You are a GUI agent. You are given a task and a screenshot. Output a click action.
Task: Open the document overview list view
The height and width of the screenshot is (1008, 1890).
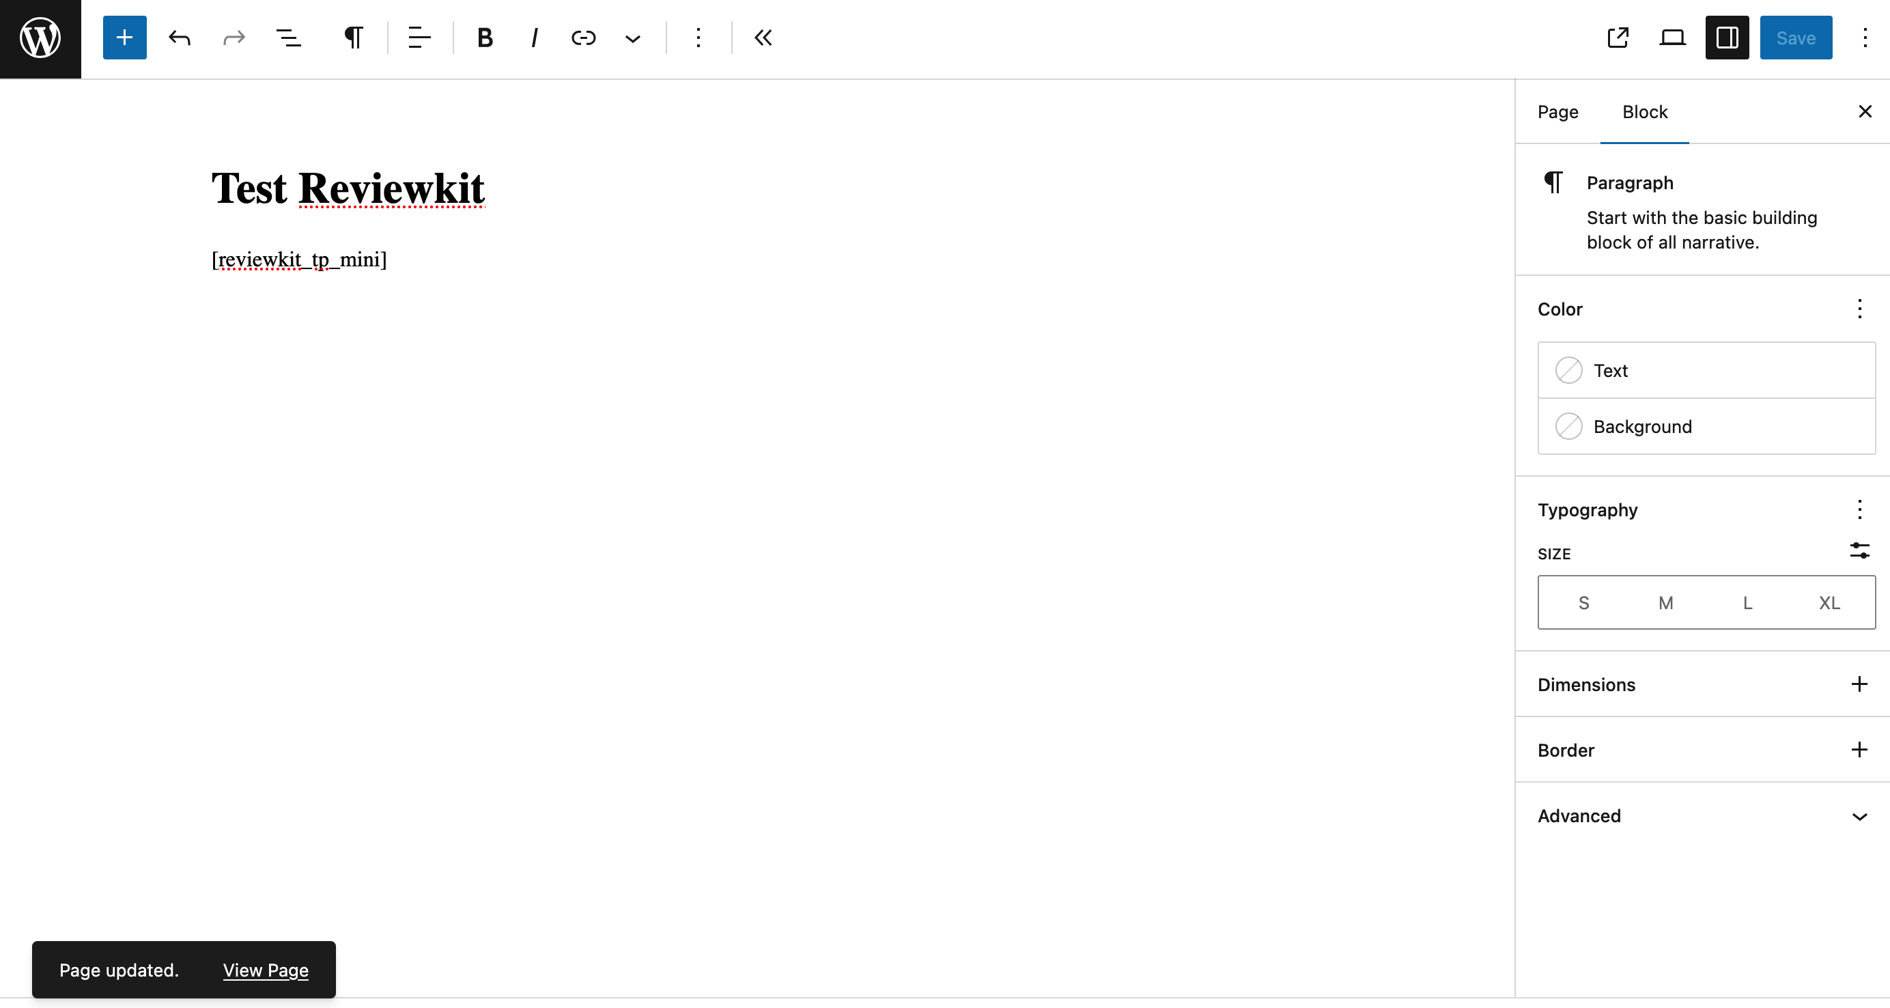click(288, 38)
